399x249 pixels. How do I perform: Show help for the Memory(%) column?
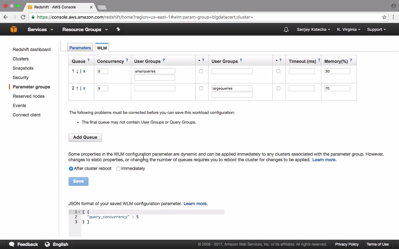(x=351, y=60)
